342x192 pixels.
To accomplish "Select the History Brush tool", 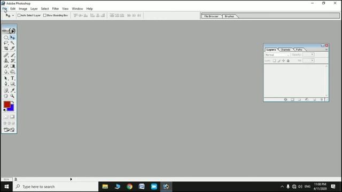I will click(x=12, y=60).
